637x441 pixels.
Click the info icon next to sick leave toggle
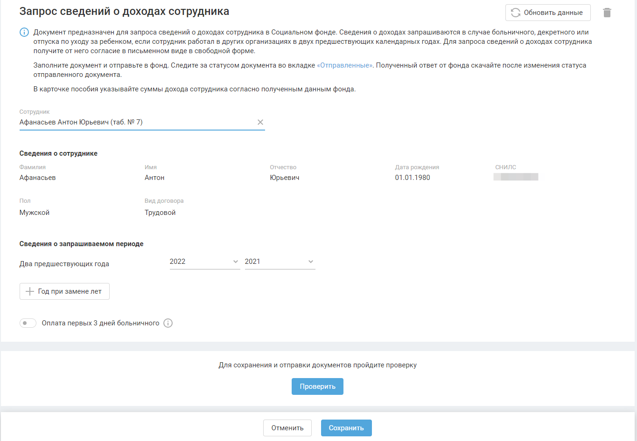click(x=168, y=323)
